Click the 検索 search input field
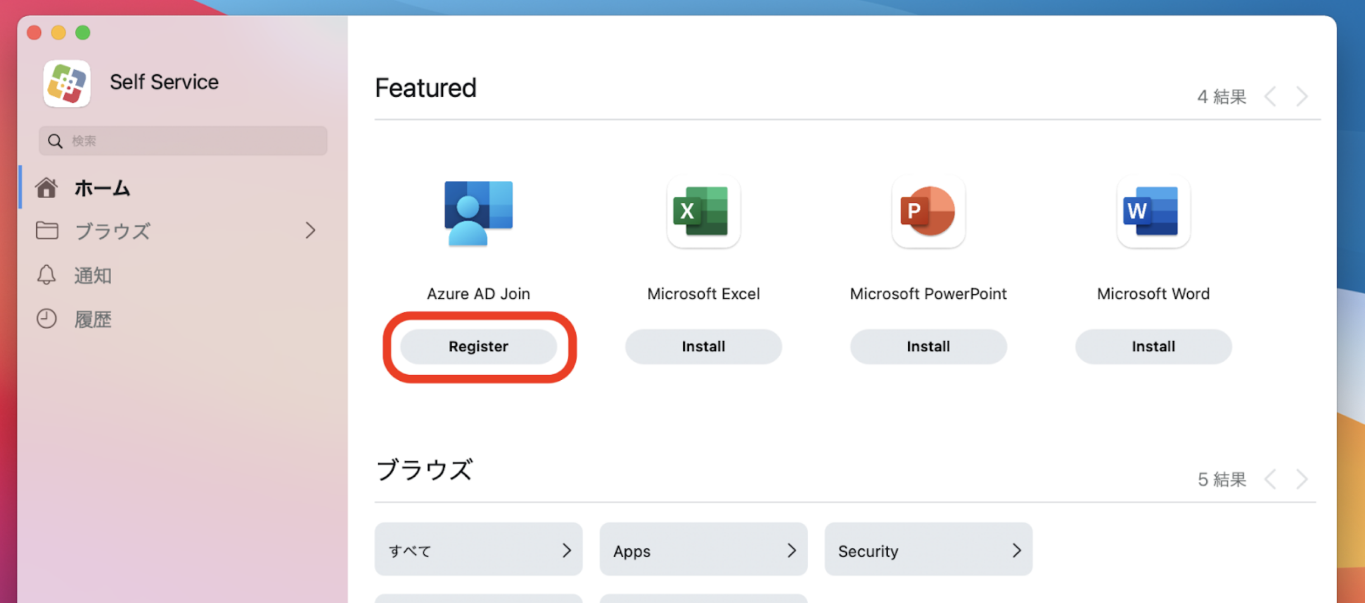The image size is (1365, 603). 183,141
